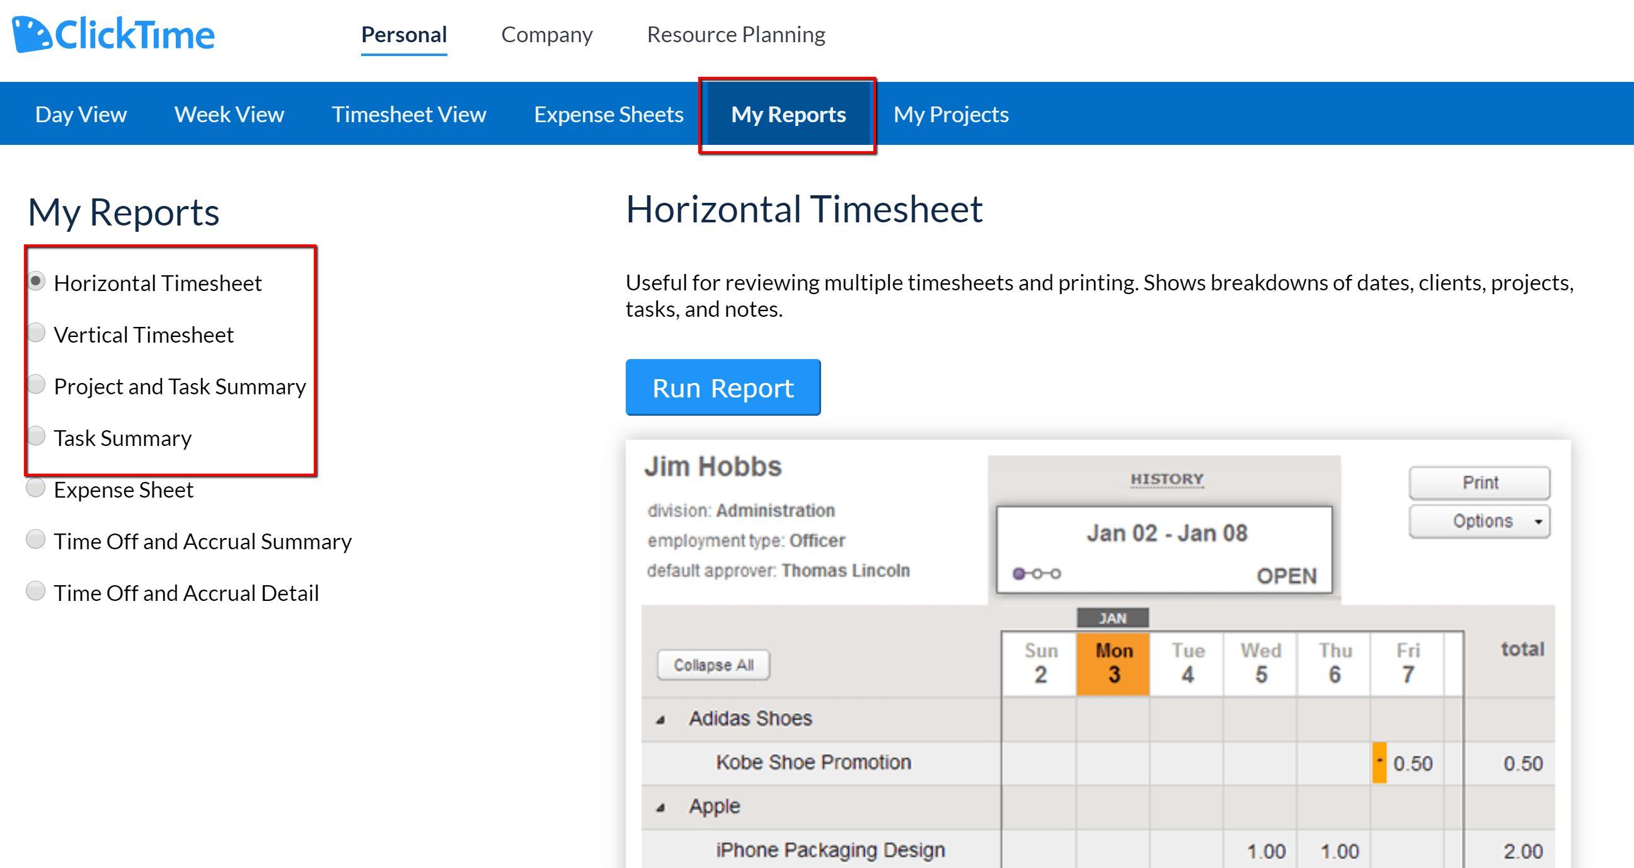This screenshot has height=868, width=1634.
Task: Click the Print button in the preview
Action: 1479,483
